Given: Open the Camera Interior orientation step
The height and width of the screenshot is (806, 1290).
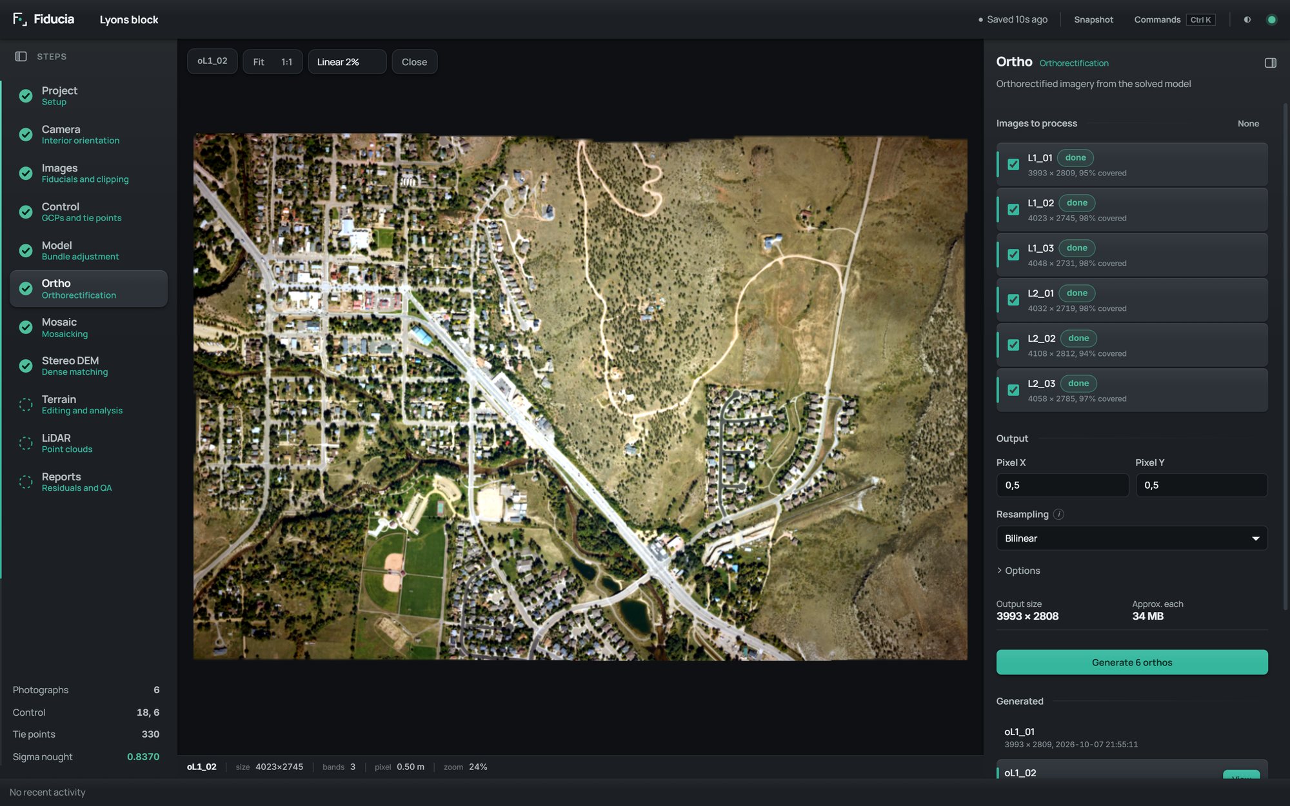Looking at the screenshot, I should [88, 134].
